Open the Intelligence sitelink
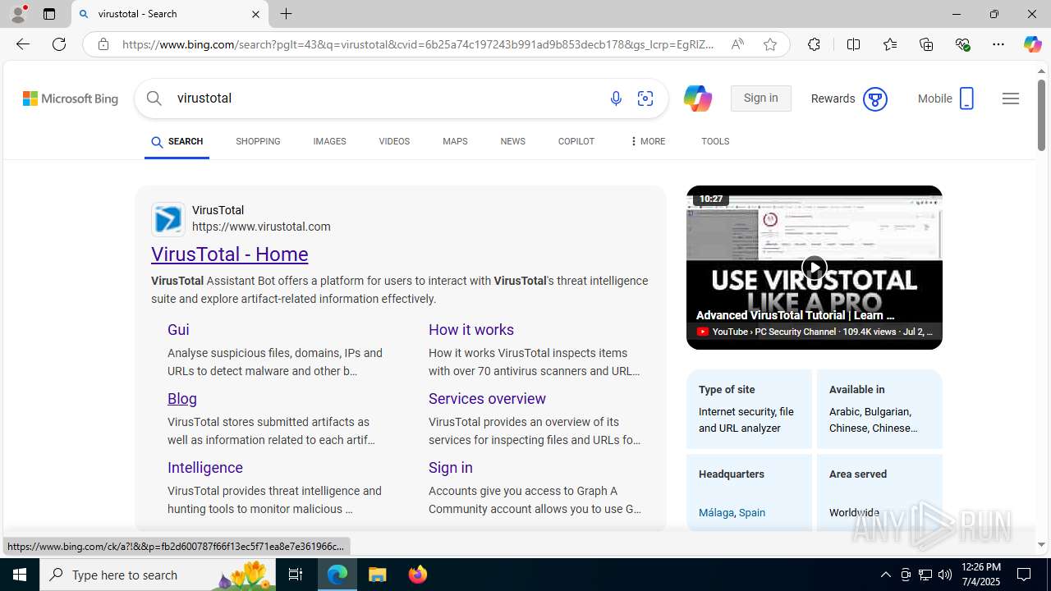 205,468
